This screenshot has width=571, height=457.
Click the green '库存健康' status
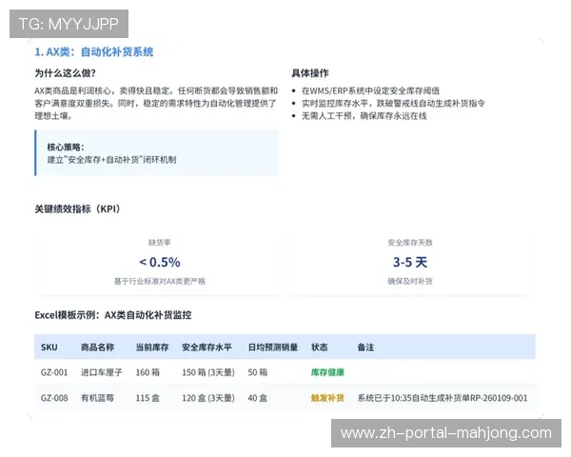(327, 372)
